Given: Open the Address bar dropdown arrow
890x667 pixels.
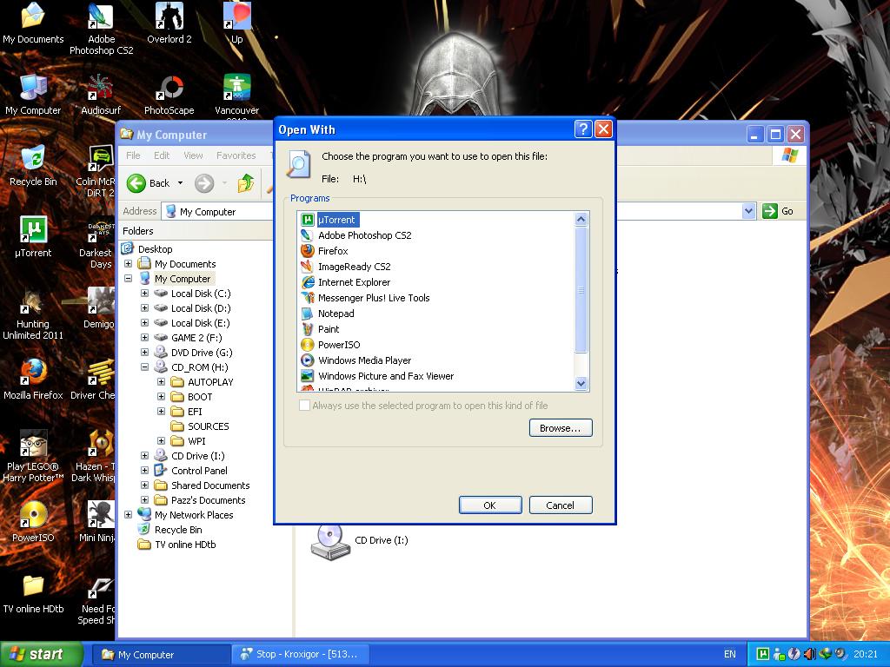Looking at the screenshot, I should [x=748, y=211].
